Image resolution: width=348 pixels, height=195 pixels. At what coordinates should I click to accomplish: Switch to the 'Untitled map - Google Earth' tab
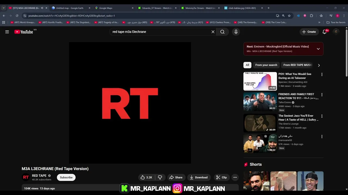[70, 8]
